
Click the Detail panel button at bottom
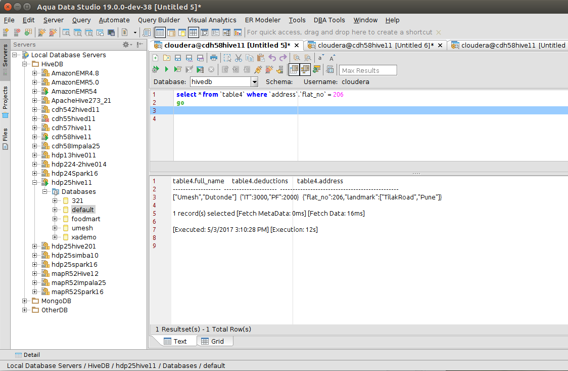27,355
